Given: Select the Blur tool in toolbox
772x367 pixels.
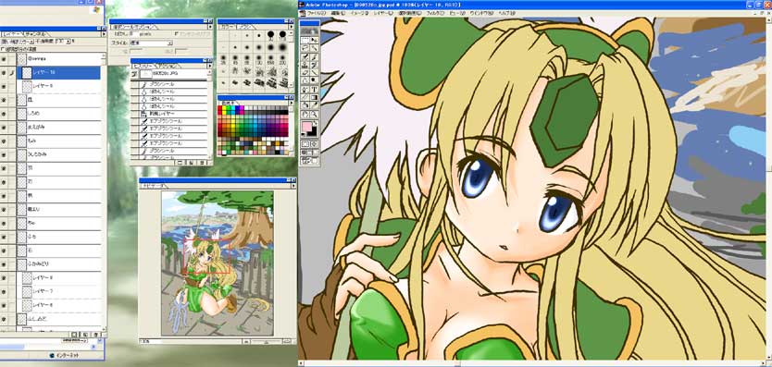Looking at the screenshot, I should 305,80.
